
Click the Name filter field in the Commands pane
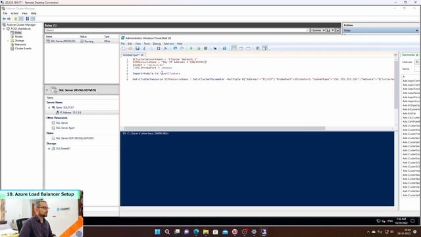pos(417,69)
